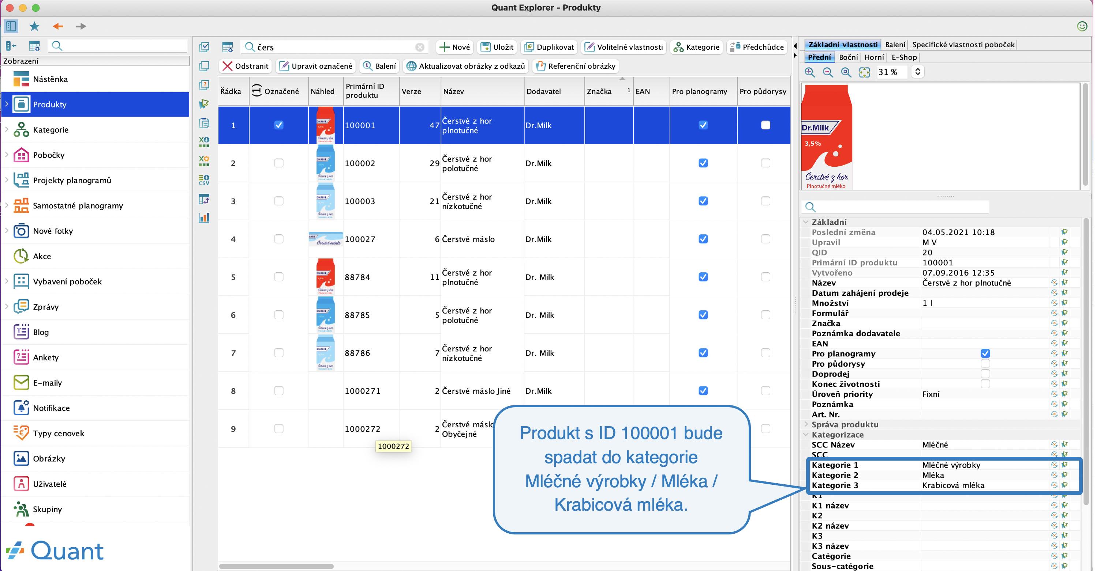Open the Akce section
This screenshot has width=1097, height=571.
96,256
